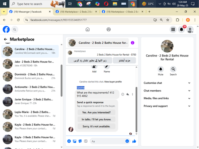Show hidden system tray icons chevron
199x149 pixels.
[160, 4]
